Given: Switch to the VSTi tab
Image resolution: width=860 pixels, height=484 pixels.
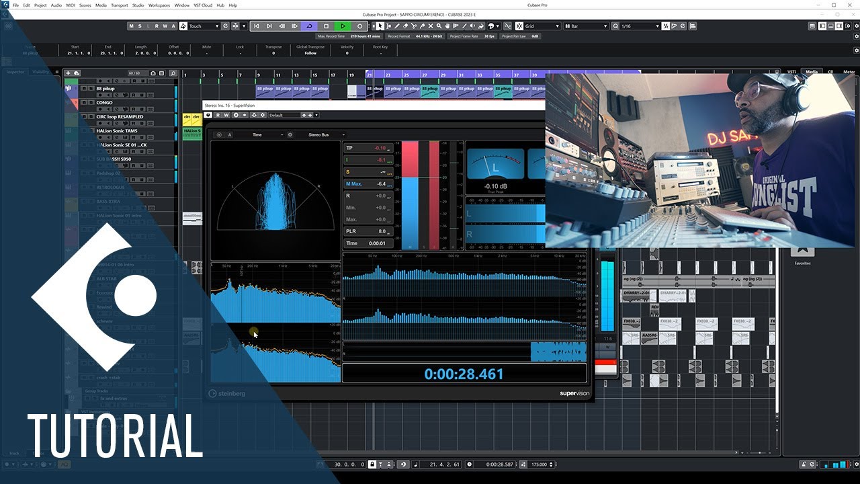Looking at the screenshot, I should pos(792,71).
